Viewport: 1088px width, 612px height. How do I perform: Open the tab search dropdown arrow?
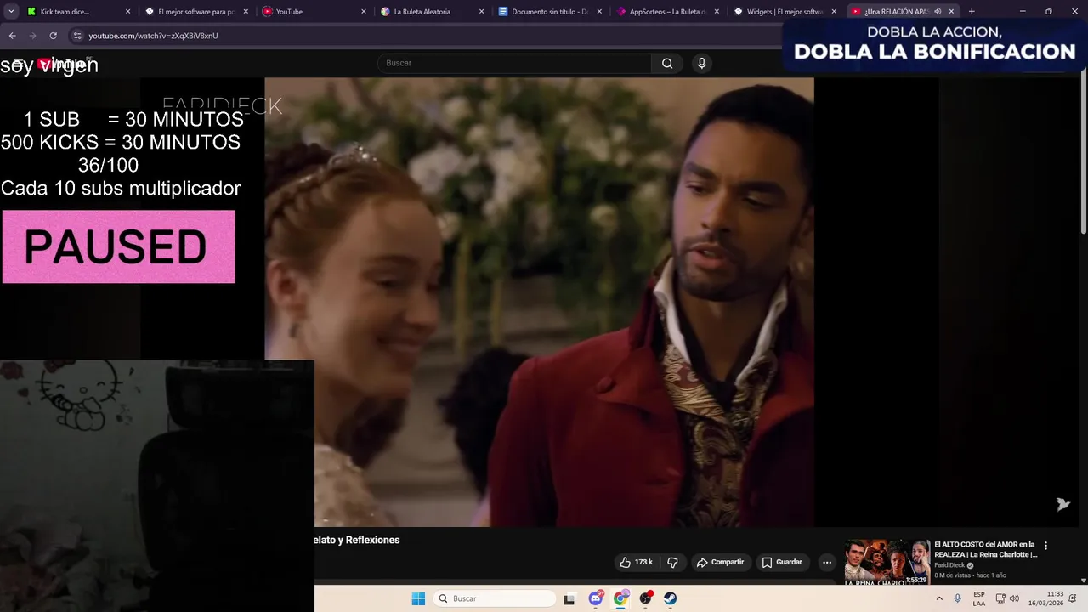click(10, 12)
